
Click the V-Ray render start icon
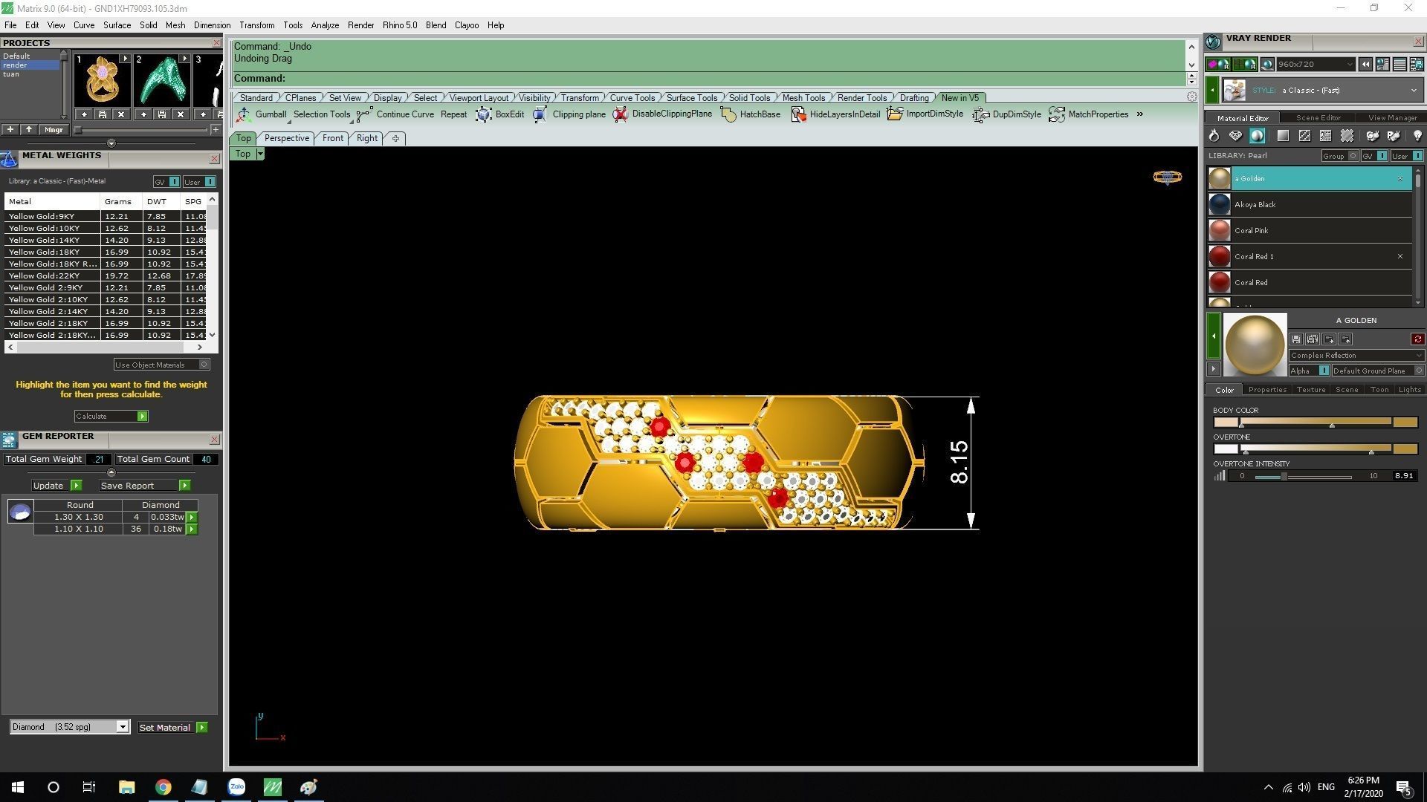1217,65
